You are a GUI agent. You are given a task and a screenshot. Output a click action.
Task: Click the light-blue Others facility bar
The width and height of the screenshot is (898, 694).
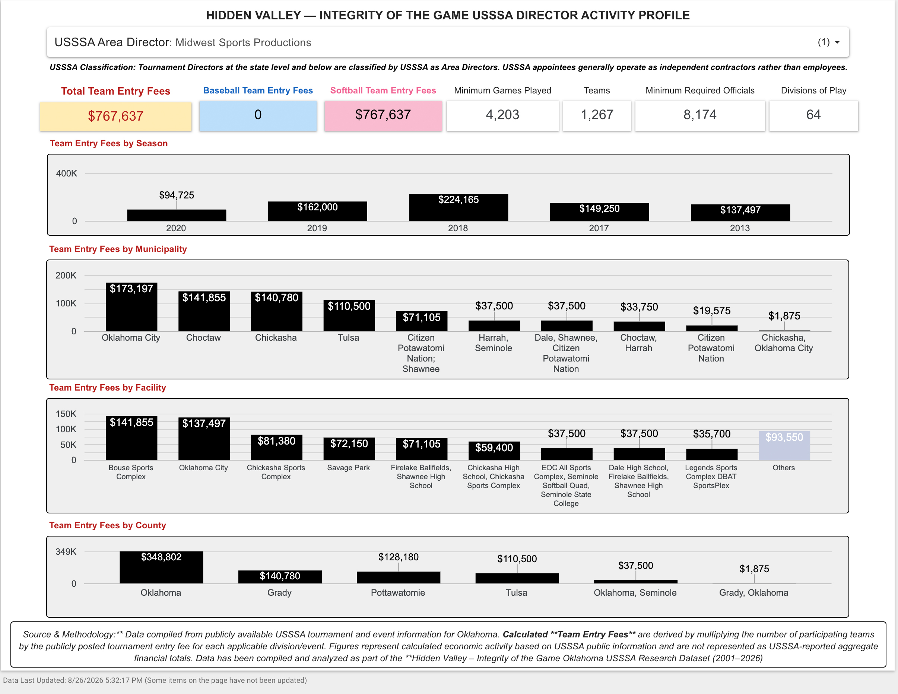click(784, 445)
